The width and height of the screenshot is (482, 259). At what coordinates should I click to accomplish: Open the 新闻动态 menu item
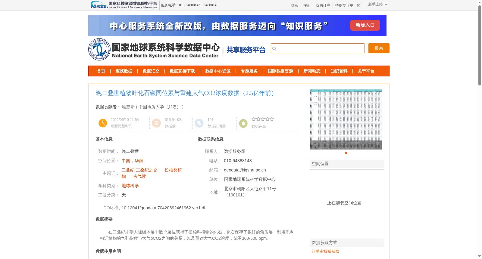pos(312,71)
